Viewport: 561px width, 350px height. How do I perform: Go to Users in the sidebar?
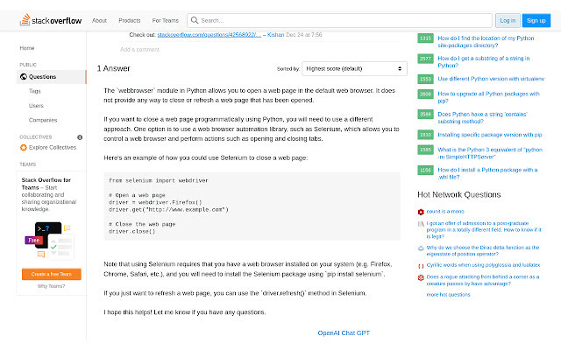click(x=37, y=105)
